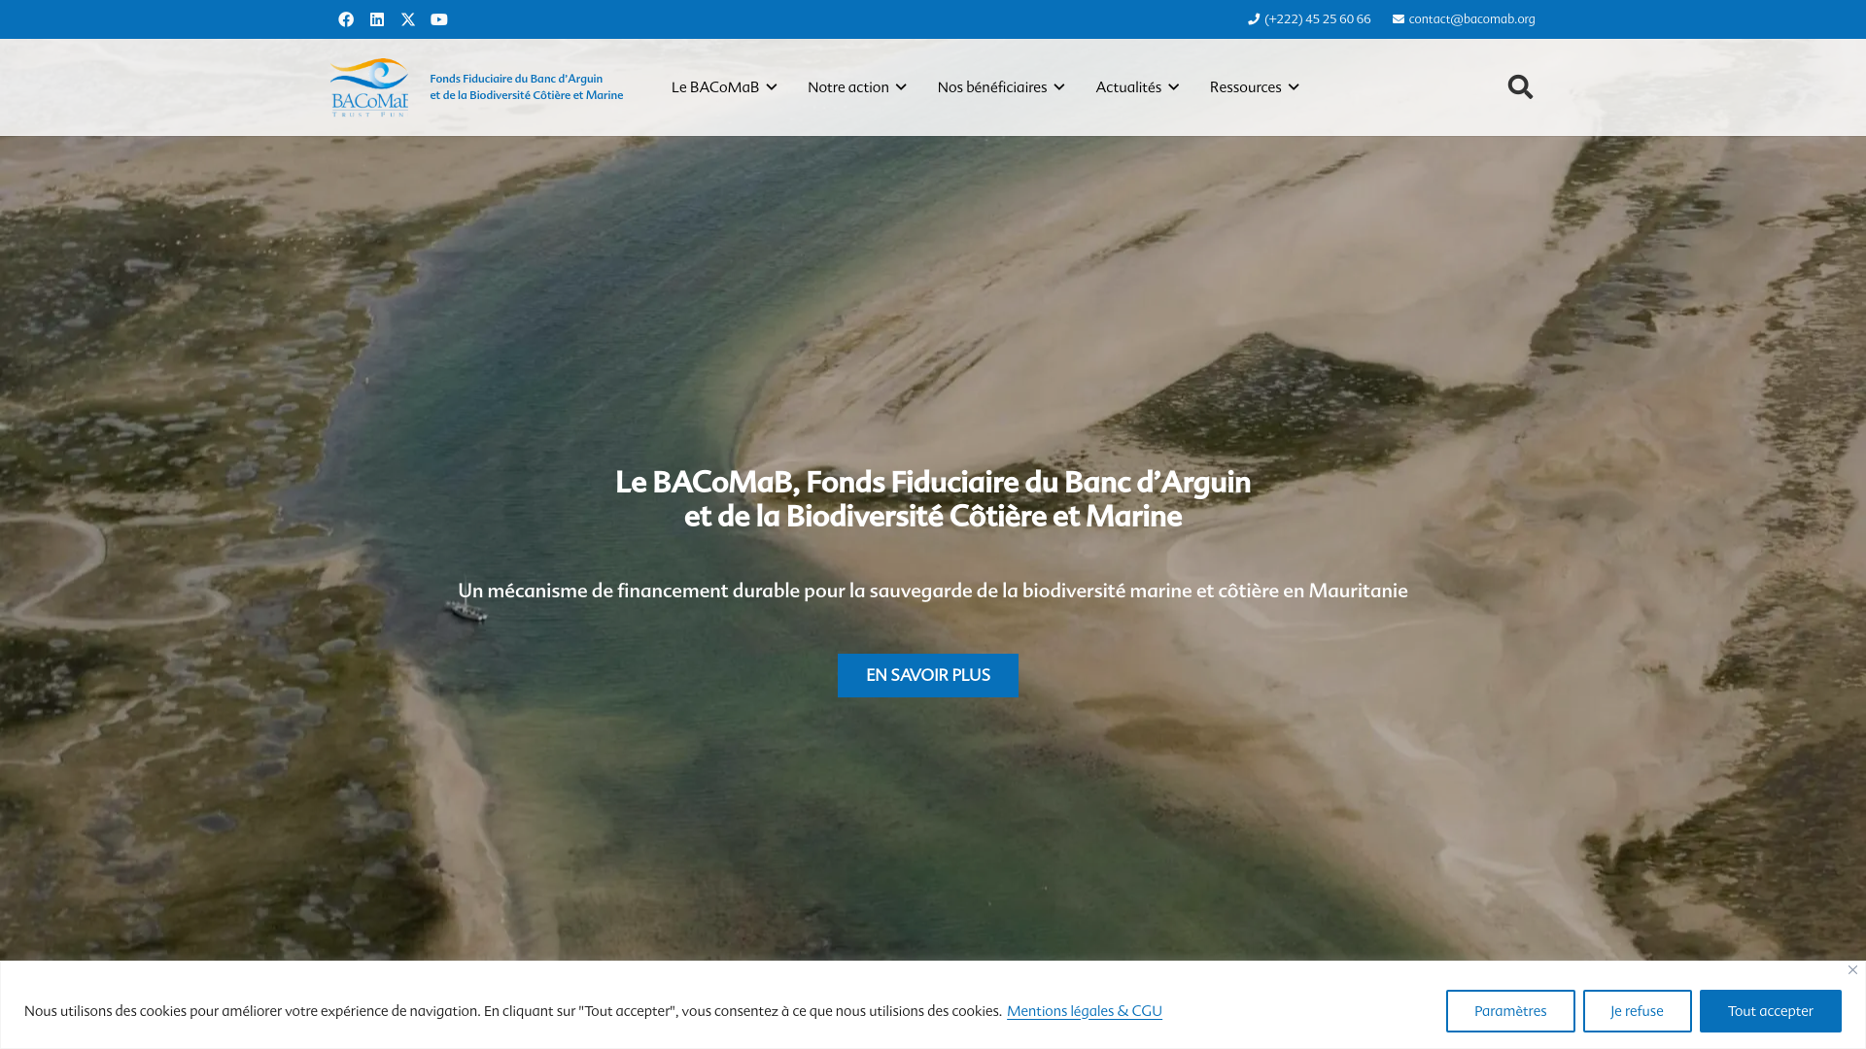Open the Ressources menu item
This screenshot has width=1866, height=1049.
point(1246,87)
